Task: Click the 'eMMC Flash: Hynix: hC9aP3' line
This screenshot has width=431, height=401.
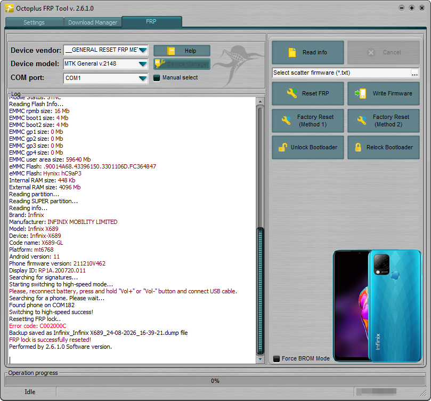Action: tap(45, 173)
